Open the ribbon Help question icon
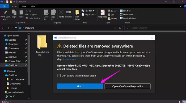186x103 pixels. [185, 6]
